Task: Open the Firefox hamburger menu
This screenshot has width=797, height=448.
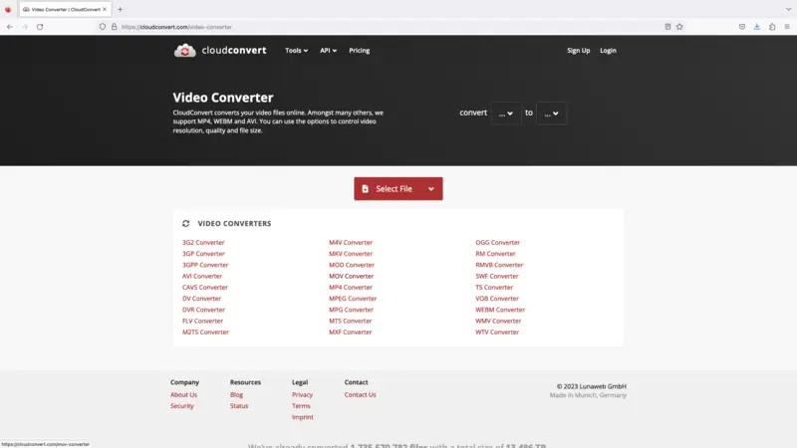Action: (787, 27)
